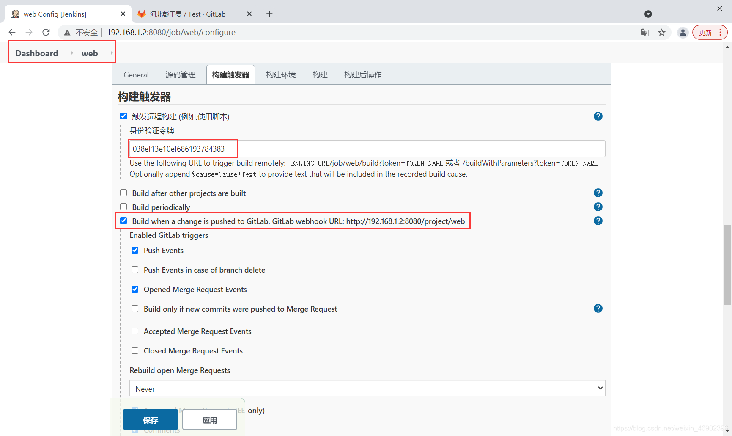Toggle the remote build trigger checkbox
Viewport: 732px width, 436px height.
pyautogui.click(x=123, y=116)
